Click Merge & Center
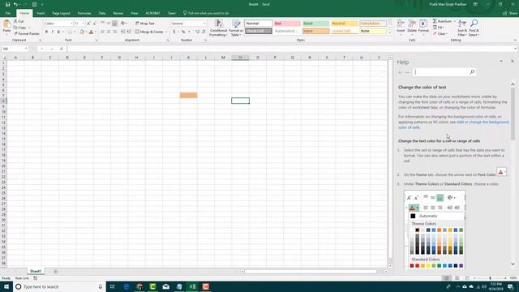Viewport: 519px width, 292px height. tap(149, 32)
